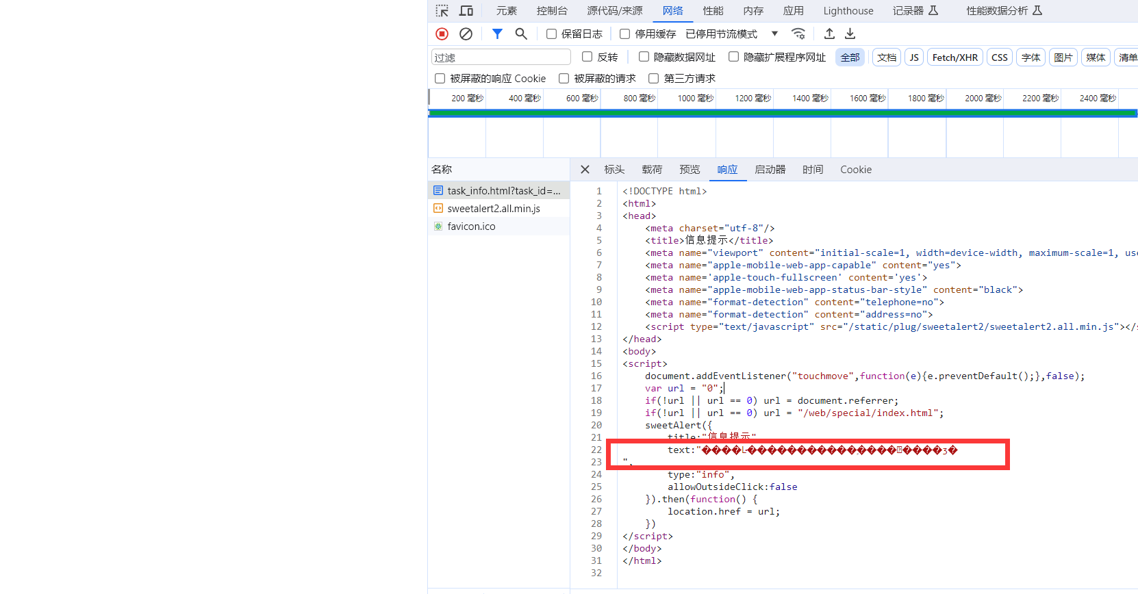Focus the 过滤 filter input field

(x=501, y=57)
